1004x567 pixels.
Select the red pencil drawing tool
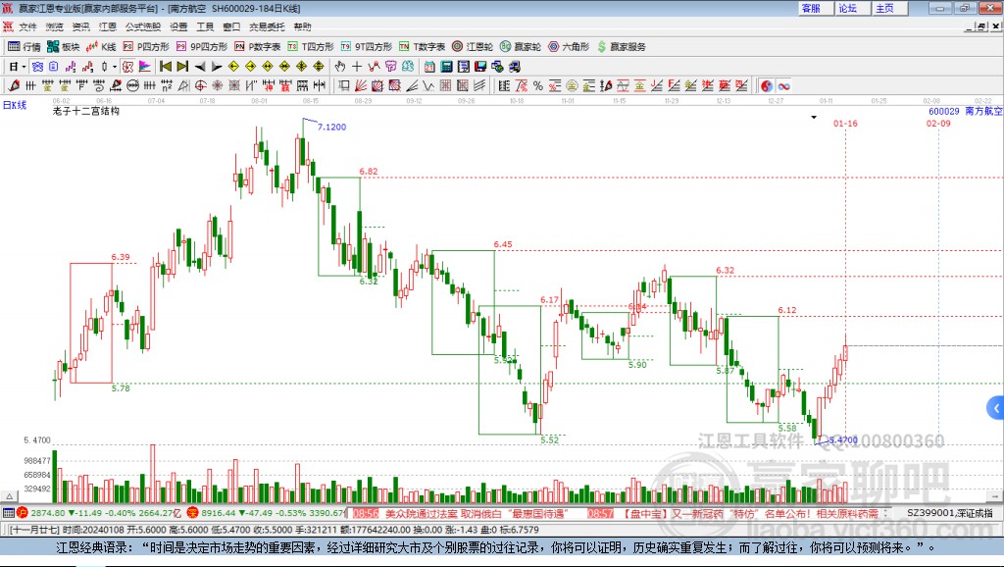[14, 86]
